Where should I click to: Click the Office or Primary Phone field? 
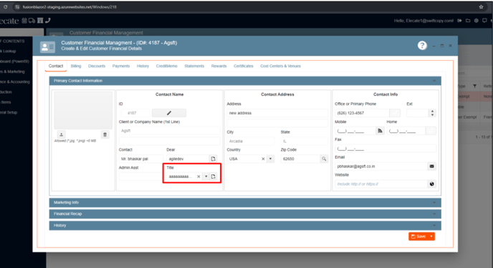tap(362, 113)
